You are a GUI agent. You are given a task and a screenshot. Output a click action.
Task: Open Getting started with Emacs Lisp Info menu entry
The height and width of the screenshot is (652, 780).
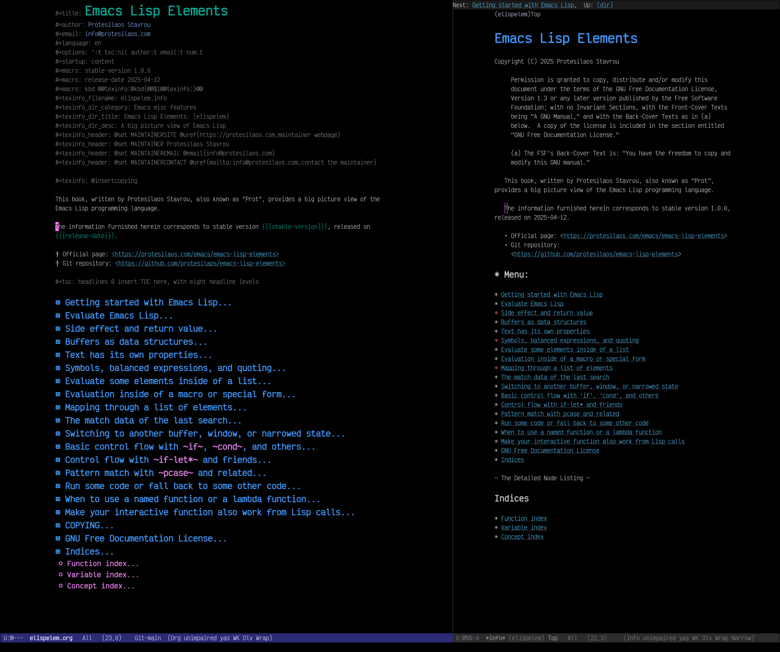pyautogui.click(x=552, y=295)
